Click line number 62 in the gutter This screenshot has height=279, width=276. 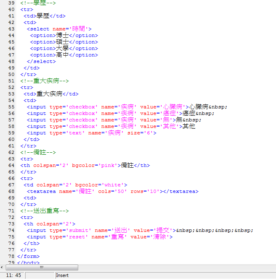tap(11, 152)
